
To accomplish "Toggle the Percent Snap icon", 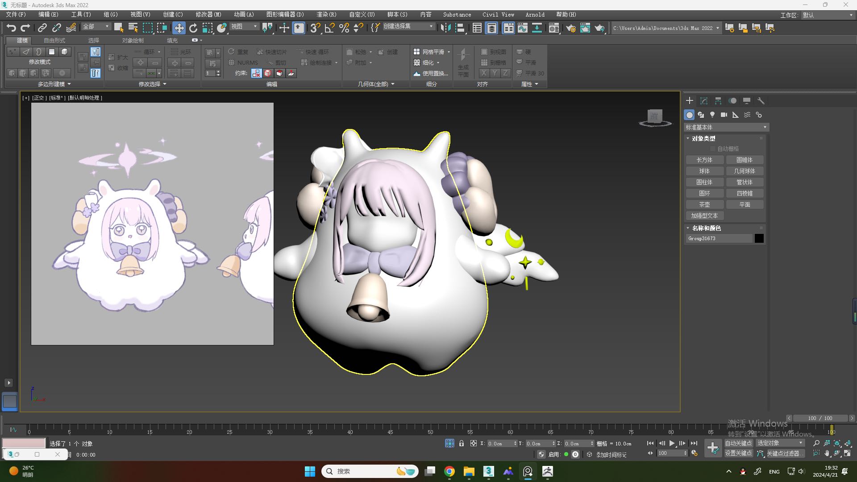I will (x=344, y=28).
